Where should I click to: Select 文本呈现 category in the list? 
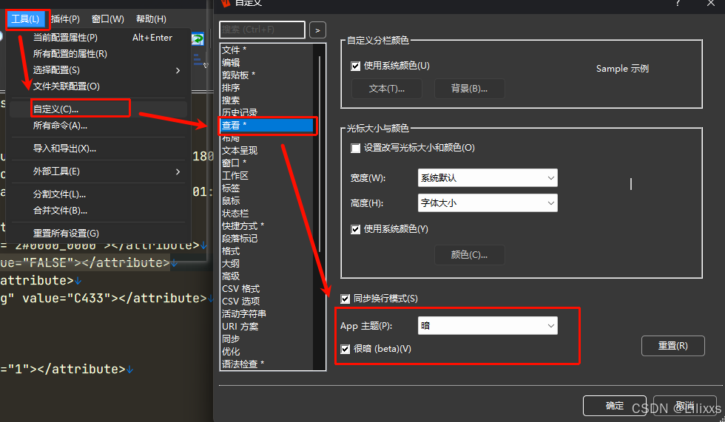tap(267, 151)
